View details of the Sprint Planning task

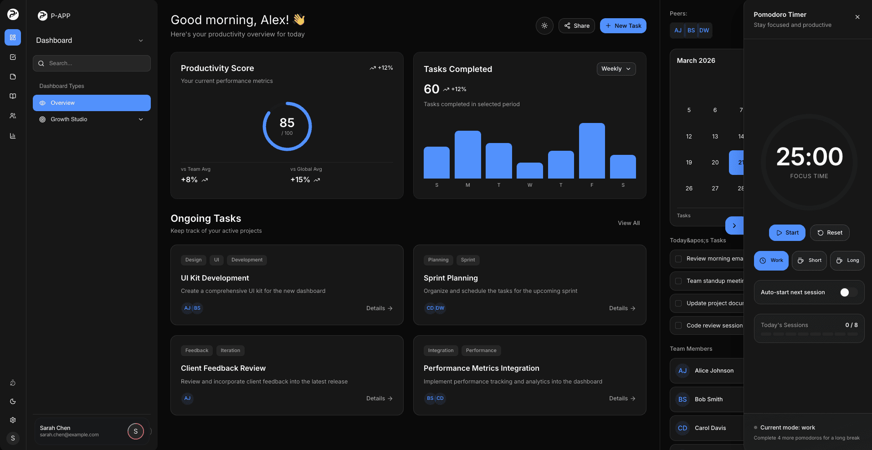click(x=621, y=308)
